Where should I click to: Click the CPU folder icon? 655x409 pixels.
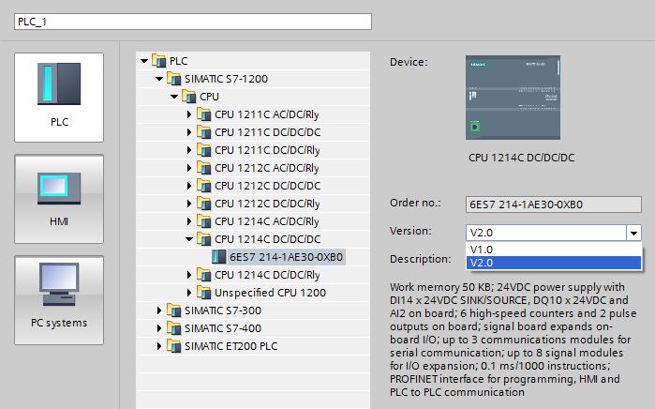pos(188,97)
